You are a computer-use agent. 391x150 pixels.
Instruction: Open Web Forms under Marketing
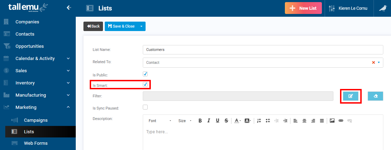coord(36,143)
